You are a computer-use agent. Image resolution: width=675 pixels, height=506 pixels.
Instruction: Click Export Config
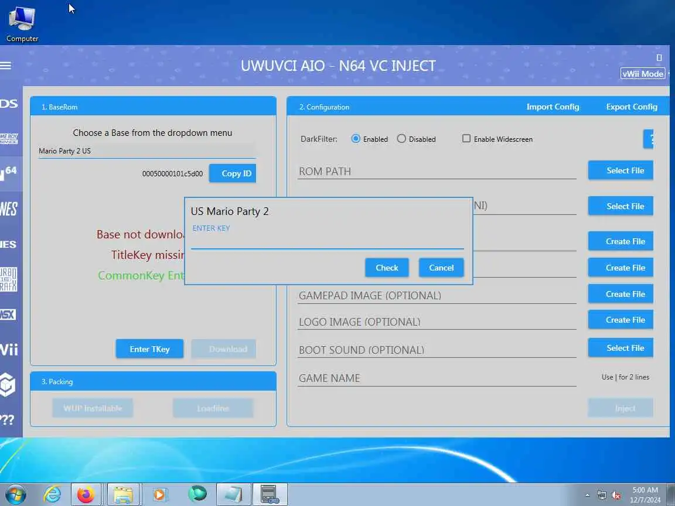632,107
